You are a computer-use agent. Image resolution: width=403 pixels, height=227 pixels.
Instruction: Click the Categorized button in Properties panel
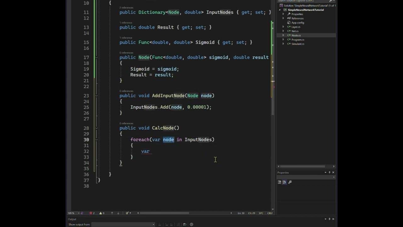(x=279, y=182)
